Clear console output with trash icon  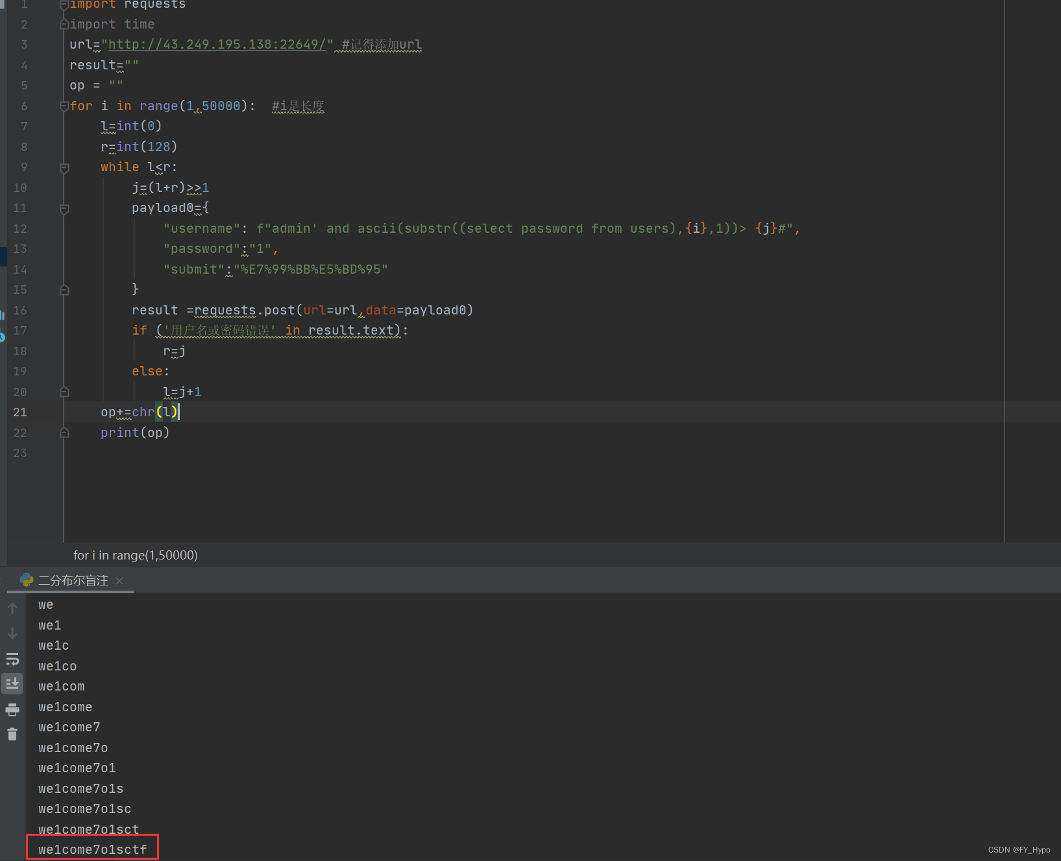tap(12, 734)
